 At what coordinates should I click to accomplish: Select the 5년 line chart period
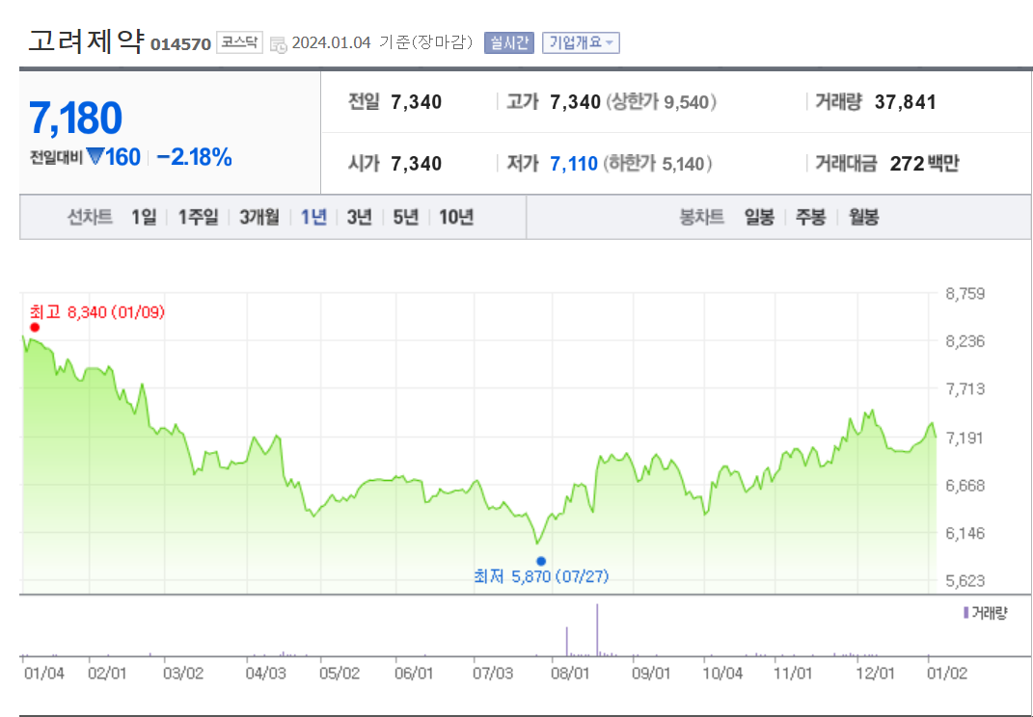[x=406, y=217]
